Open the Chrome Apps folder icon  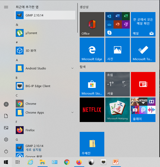[x=20, y=112]
